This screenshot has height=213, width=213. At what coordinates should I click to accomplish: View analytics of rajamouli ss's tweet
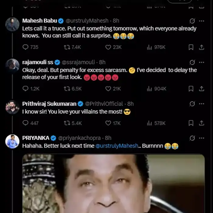tap(149, 89)
